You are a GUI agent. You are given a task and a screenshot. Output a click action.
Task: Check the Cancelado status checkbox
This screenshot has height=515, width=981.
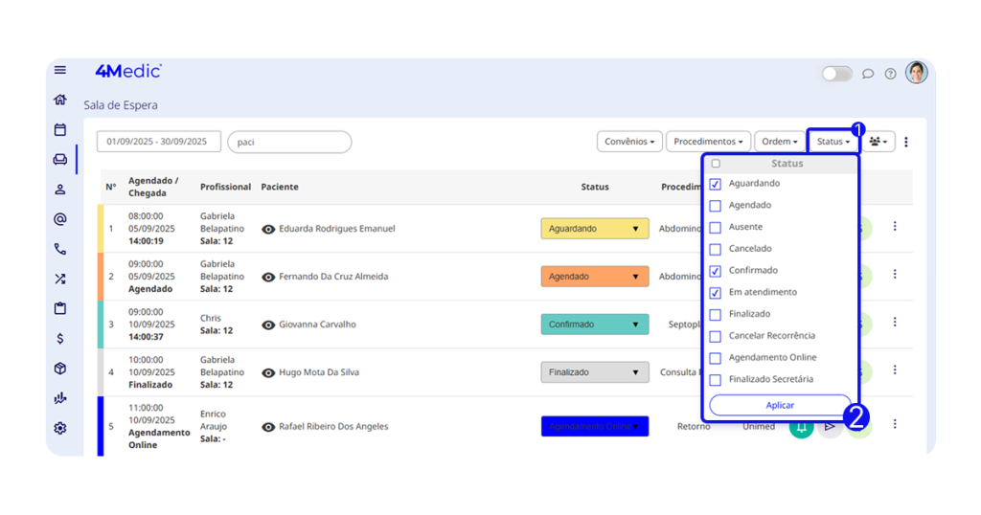(715, 249)
